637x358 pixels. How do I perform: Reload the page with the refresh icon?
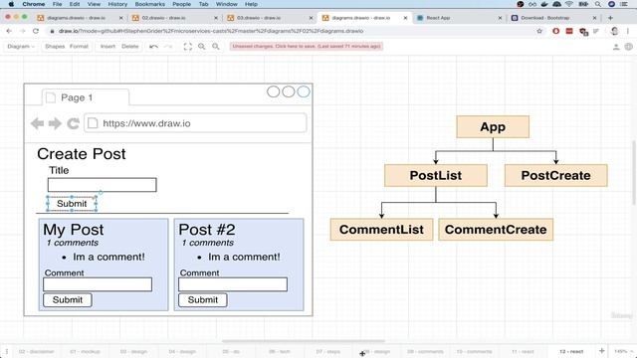click(36, 31)
